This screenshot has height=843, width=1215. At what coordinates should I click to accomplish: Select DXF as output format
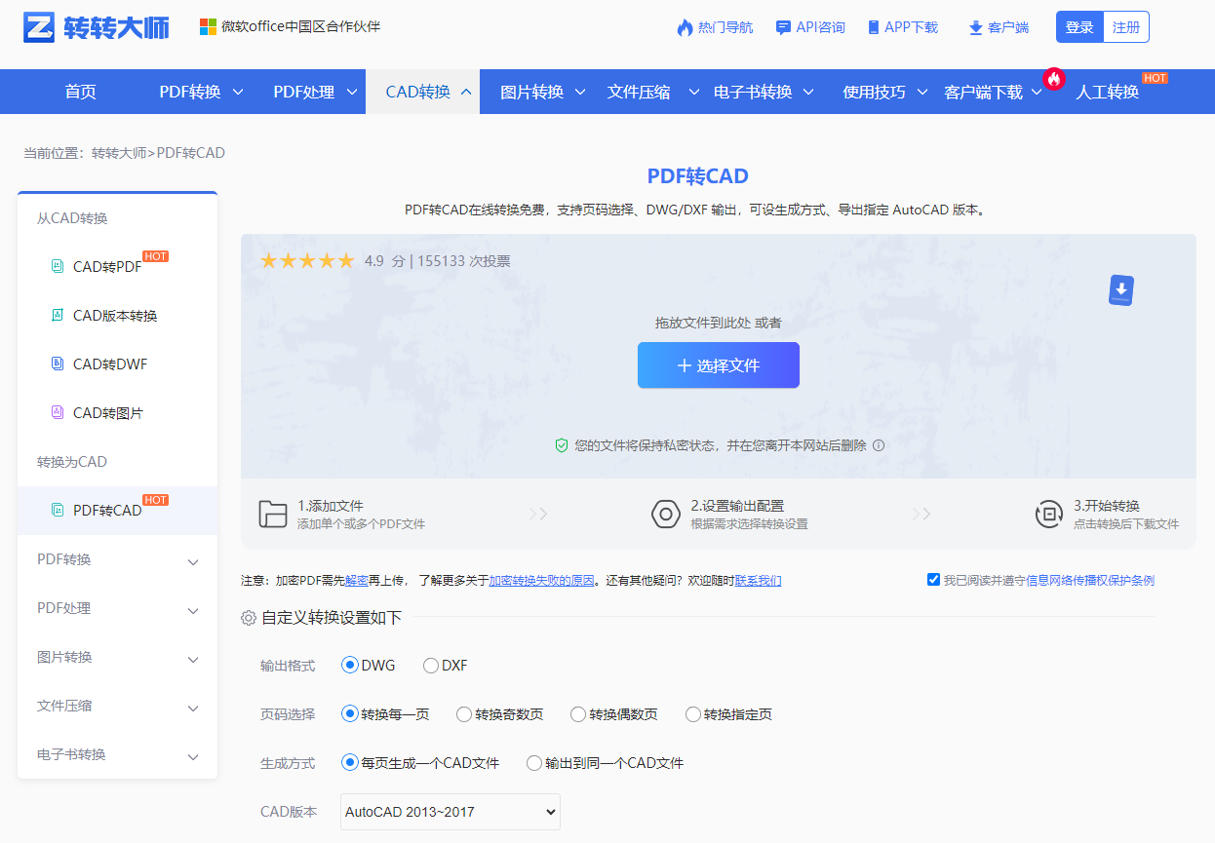(429, 665)
